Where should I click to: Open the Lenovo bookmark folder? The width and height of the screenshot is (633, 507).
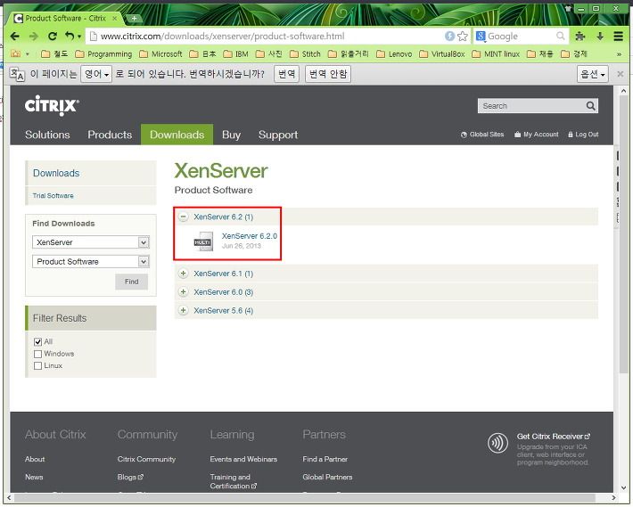pos(394,54)
